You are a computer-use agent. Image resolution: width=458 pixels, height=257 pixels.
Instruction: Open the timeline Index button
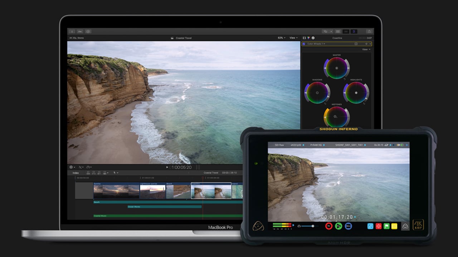75,173
